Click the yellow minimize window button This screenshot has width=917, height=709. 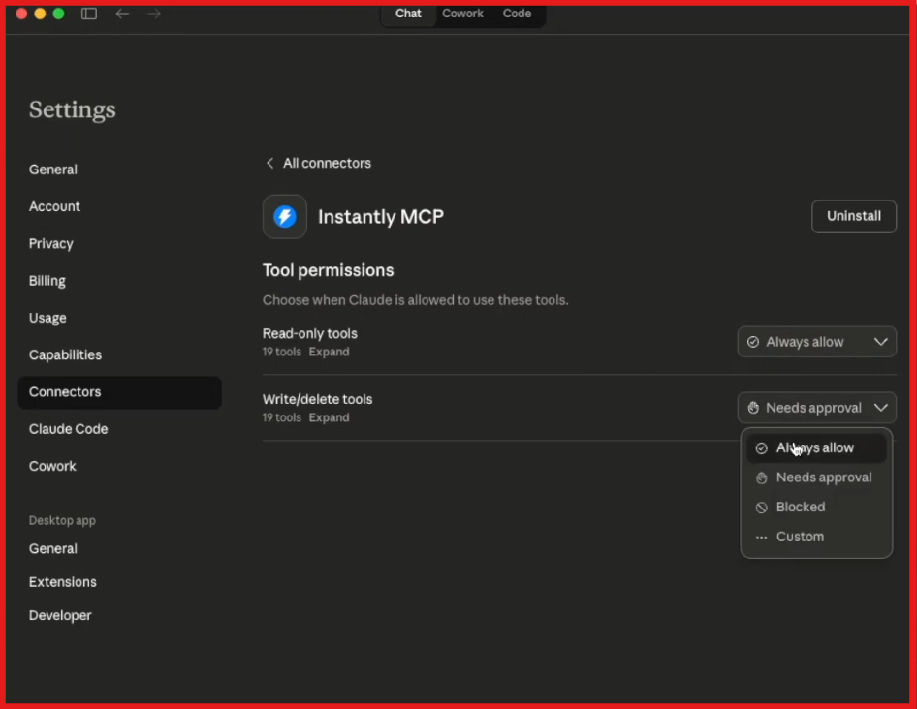pos(40,14)
